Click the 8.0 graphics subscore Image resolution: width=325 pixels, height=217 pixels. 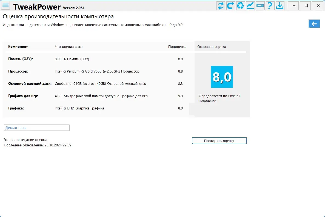[x=180, y=108]
